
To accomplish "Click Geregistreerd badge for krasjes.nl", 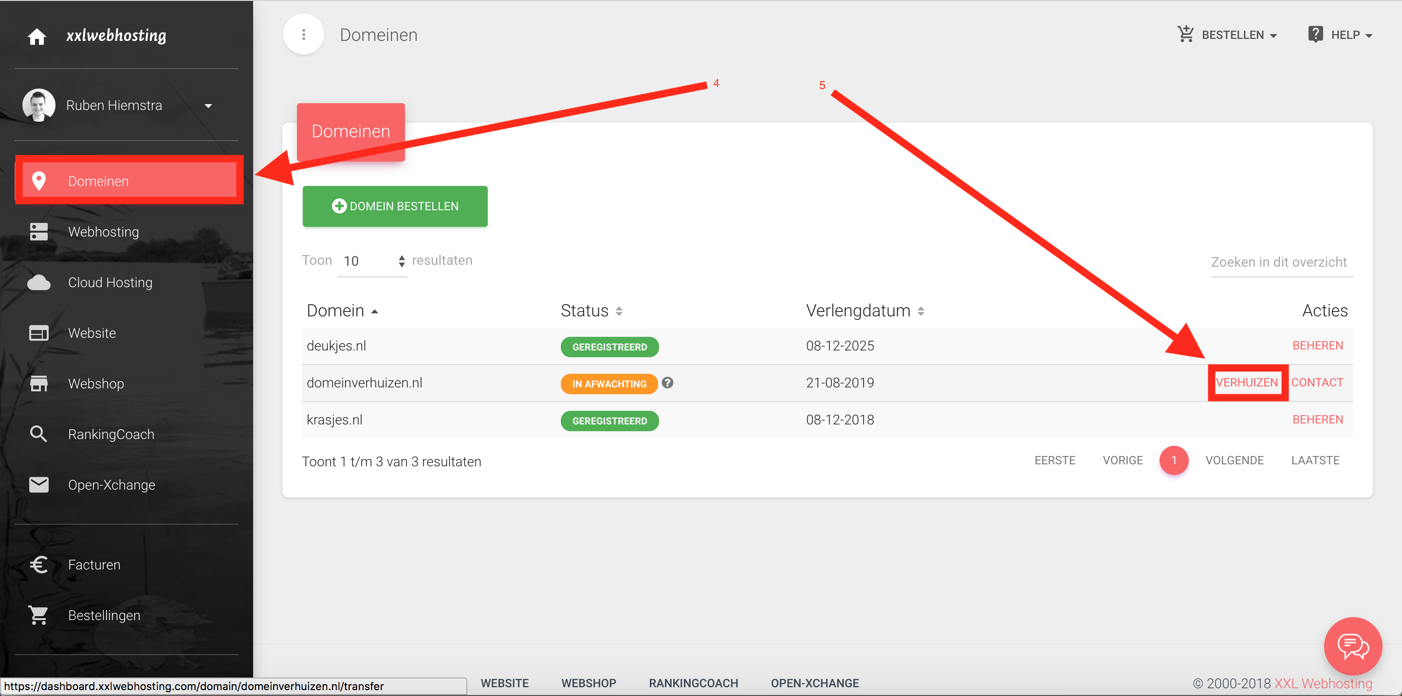I will 609,421.
